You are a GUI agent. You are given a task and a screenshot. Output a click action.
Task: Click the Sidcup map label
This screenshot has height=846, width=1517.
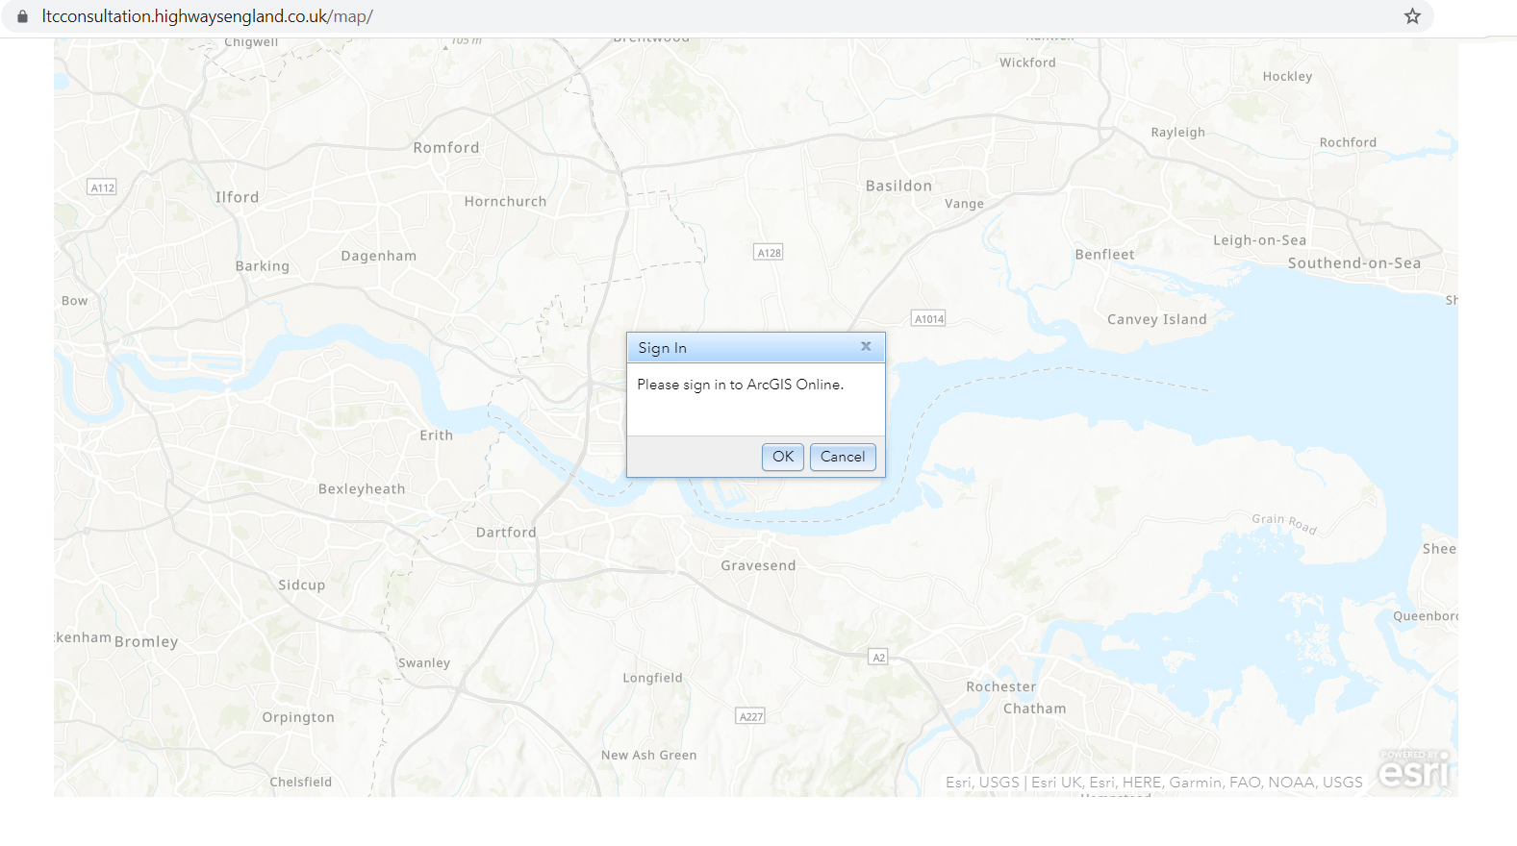302,585
